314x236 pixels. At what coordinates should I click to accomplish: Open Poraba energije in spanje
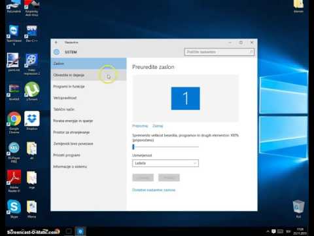88,121
